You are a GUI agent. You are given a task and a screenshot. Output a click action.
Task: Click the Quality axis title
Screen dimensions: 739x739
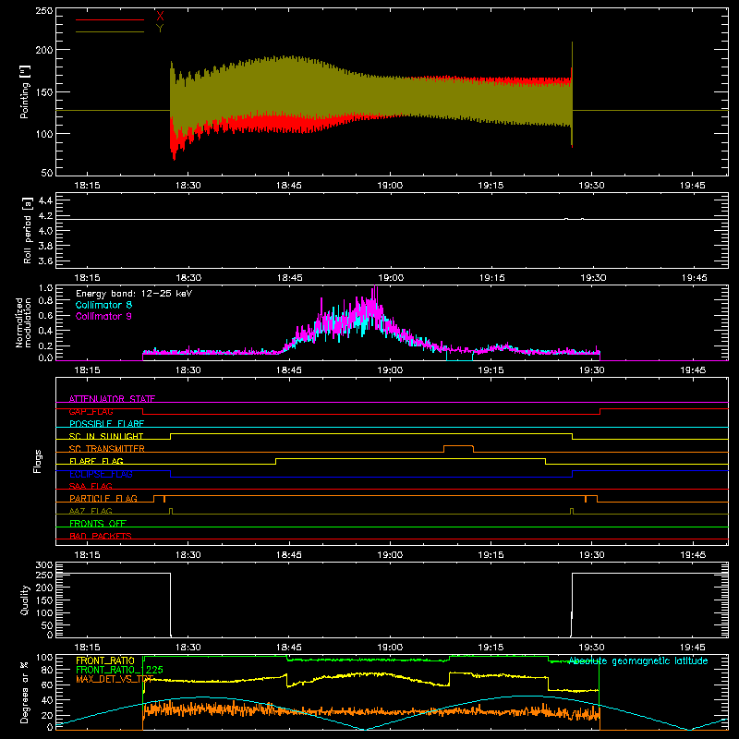point(25,600)
